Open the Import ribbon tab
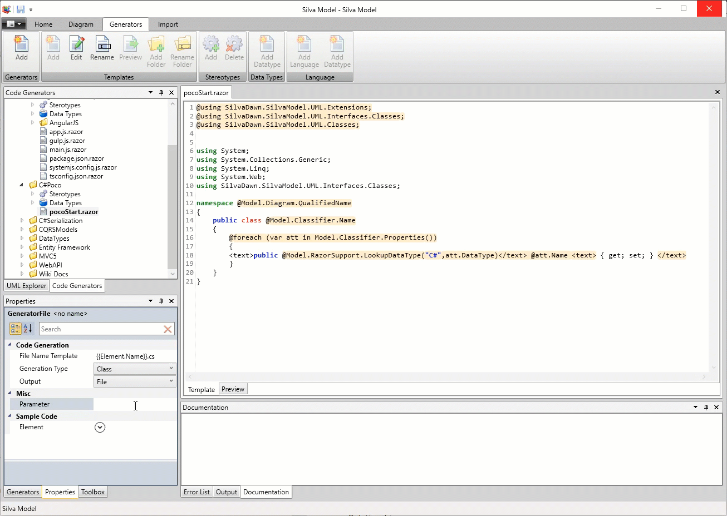This screenshot has height=516, width=727. (x=168, y=24)
